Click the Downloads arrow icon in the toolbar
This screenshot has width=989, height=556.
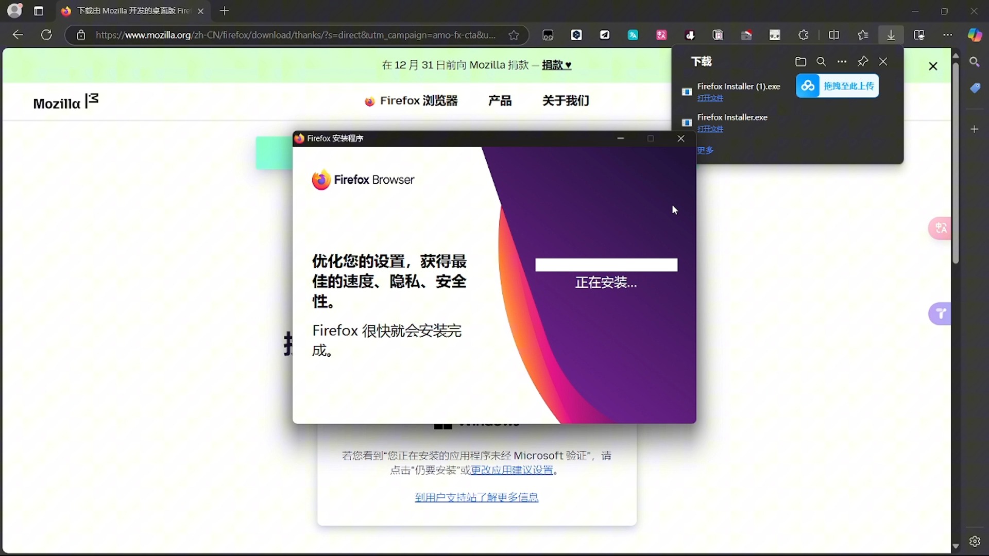tap(891, 35)
